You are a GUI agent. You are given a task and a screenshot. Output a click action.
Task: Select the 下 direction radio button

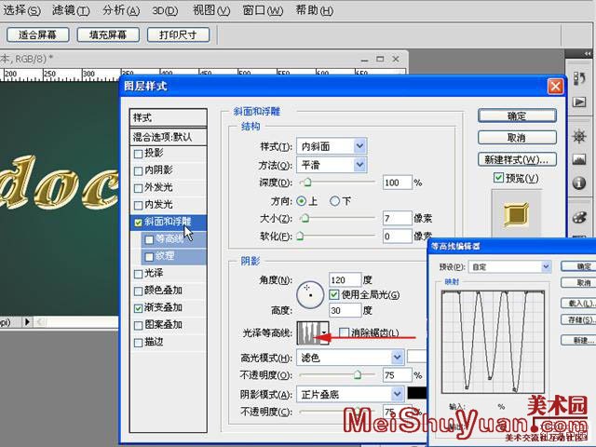335,200
